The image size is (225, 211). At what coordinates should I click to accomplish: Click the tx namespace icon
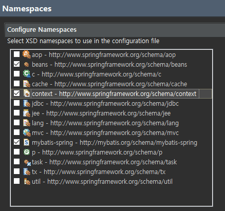click(27, 171)
